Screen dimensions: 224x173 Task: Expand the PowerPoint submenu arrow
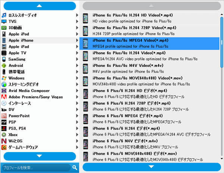[x=77, y=116]
